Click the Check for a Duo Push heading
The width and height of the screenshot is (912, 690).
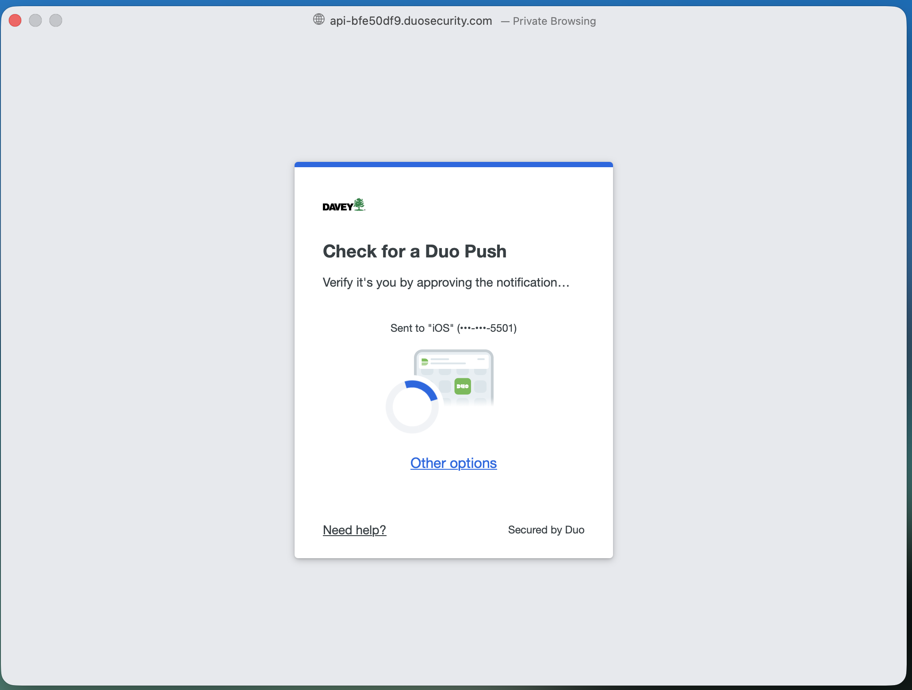(x=414, y=251)
